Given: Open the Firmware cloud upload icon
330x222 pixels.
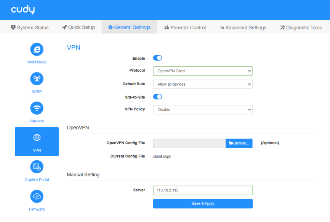Looking at the screenshot, I should pyautogui.click(x=37, y=196).
